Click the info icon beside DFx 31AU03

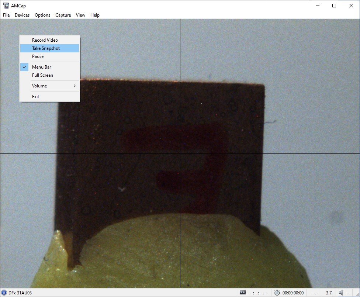[x=4, y=293]
